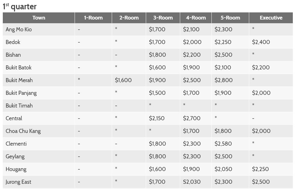This screenshot has height=189, width=295.
Task: Click the 3-Room column header
Action: pyautogui.click(x=163, y=18)
